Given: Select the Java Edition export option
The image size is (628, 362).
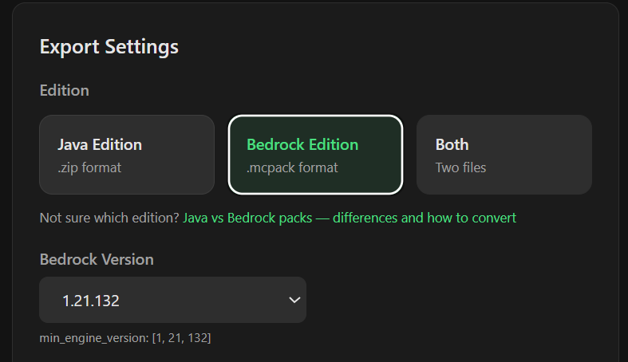Looking at the screenshot, I should (127, 155).
